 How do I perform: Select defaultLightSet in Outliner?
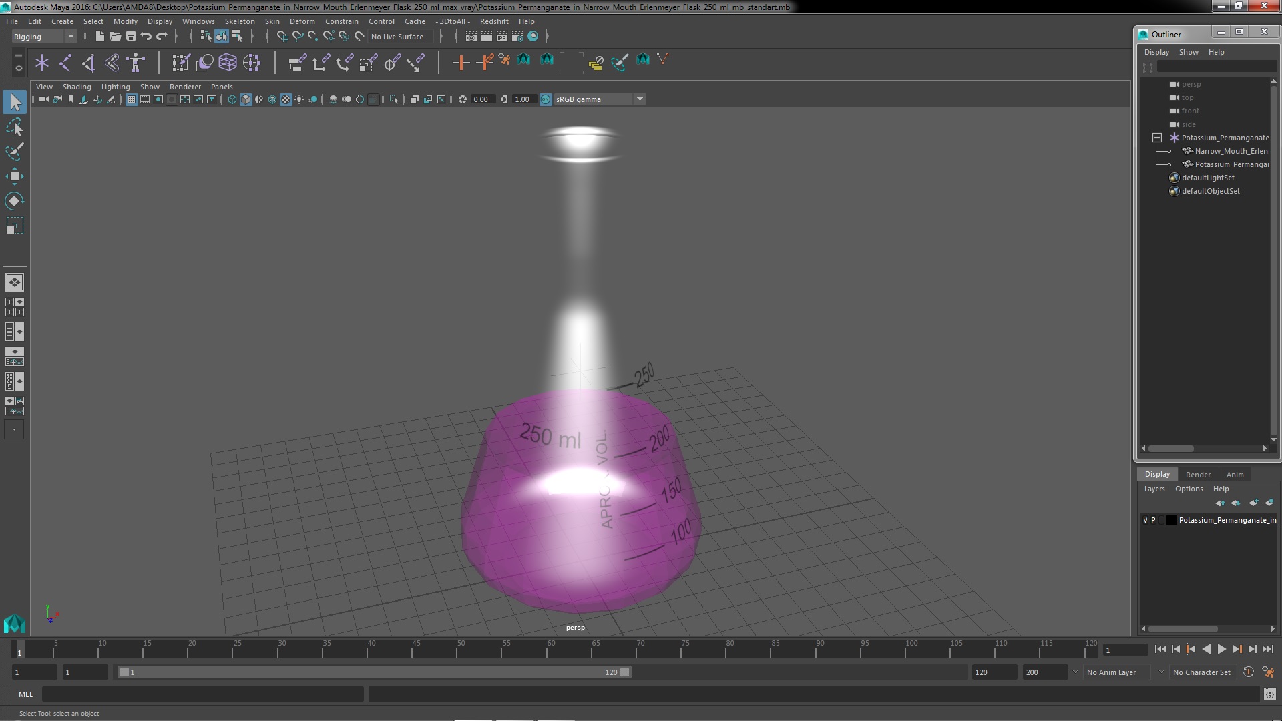coord(1208,178)
